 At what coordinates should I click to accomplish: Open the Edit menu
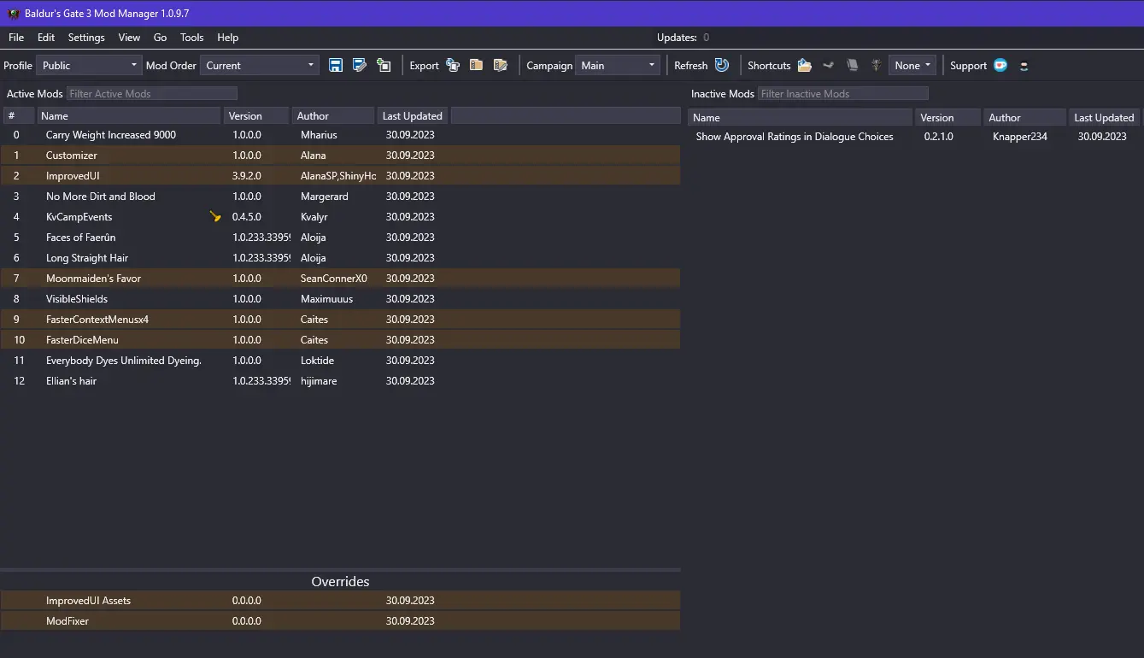click(x=46, y=38)
